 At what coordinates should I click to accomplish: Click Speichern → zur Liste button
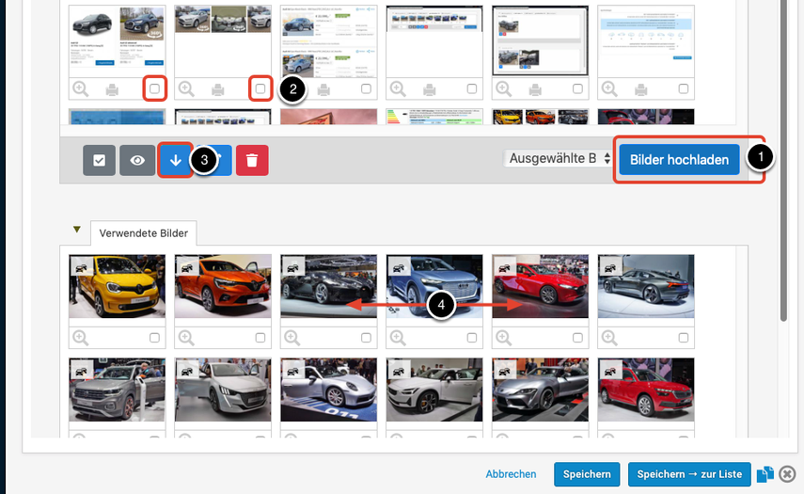(x=688, y=474)
